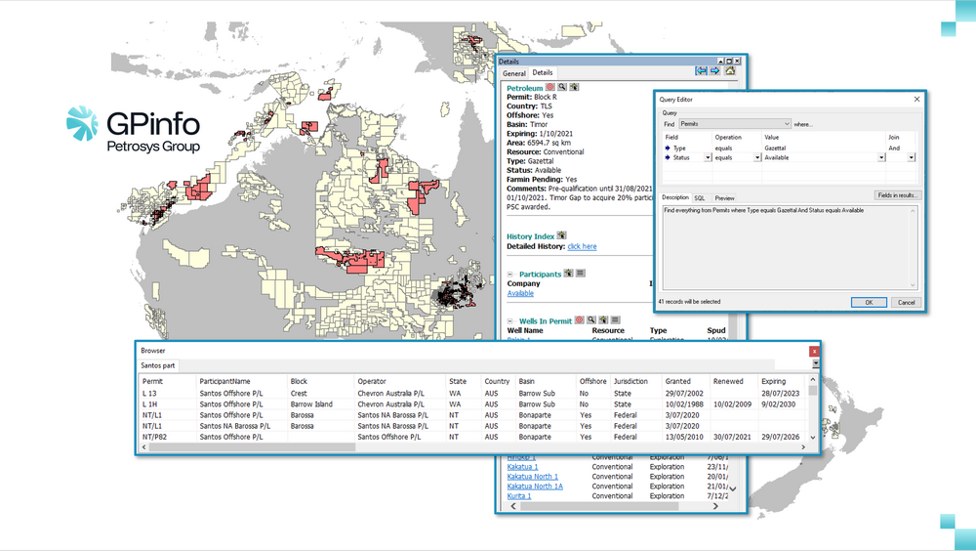976x551 pixels.
Task: Open the Preview tab in Query Editor
Action: pos(724,197)
